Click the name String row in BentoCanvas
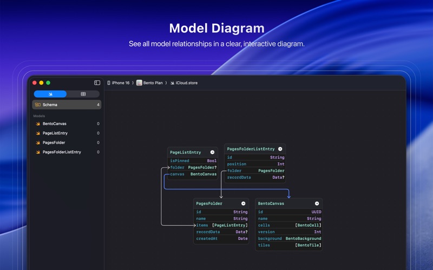The width and height of the screenshot is (433, 270). coord(289,219)
